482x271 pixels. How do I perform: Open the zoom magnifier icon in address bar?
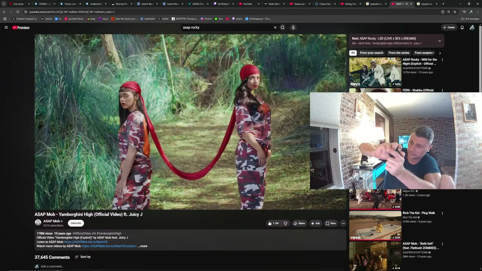[x=448, y=12]
